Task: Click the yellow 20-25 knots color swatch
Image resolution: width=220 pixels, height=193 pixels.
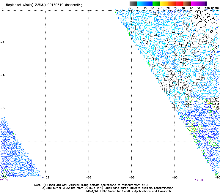Action: tap(164, 4)
